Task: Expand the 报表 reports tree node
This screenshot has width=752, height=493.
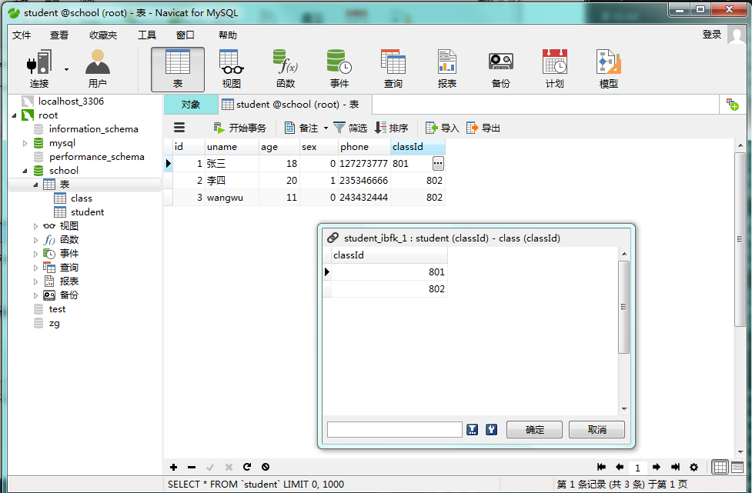Action: click(x=35, y=281)
